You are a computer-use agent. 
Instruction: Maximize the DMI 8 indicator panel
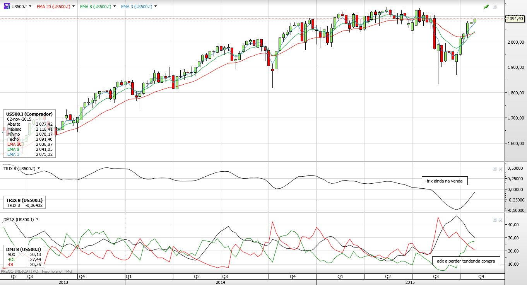pos(494,220)
